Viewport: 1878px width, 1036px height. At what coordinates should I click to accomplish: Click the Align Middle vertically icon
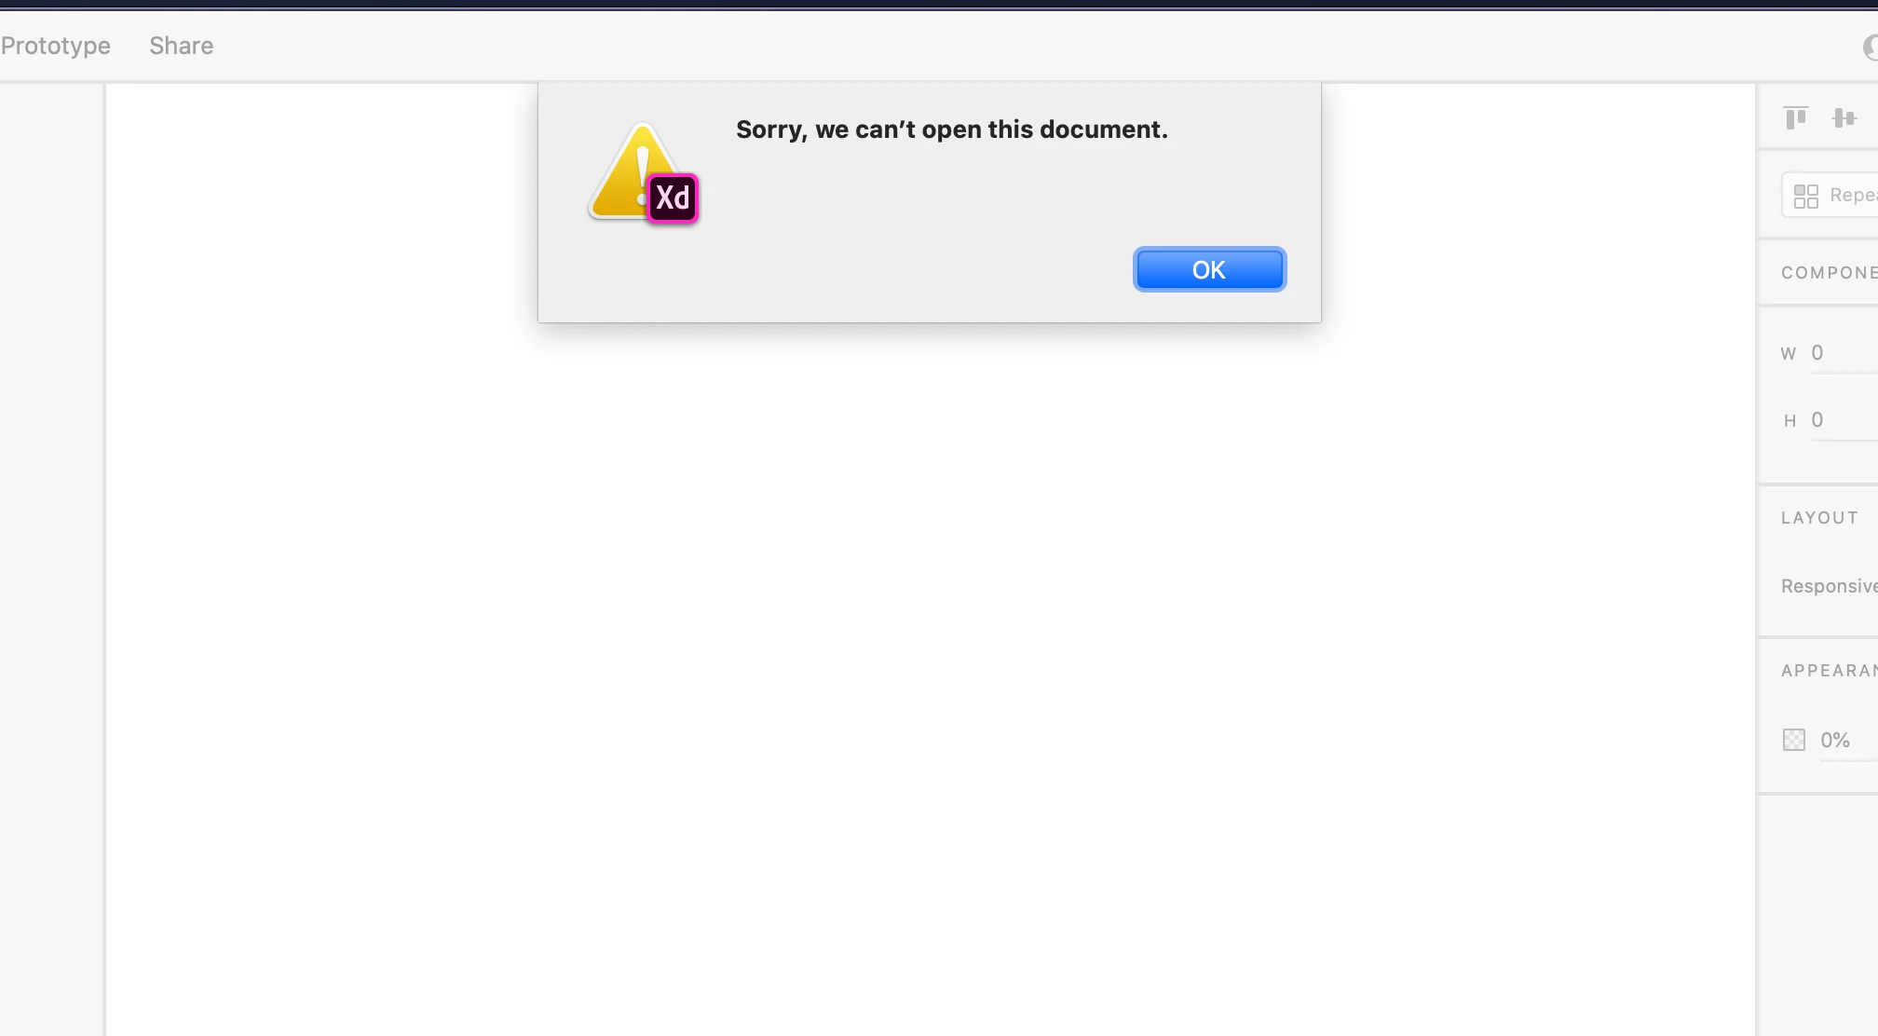click(x=1844, y=117)
